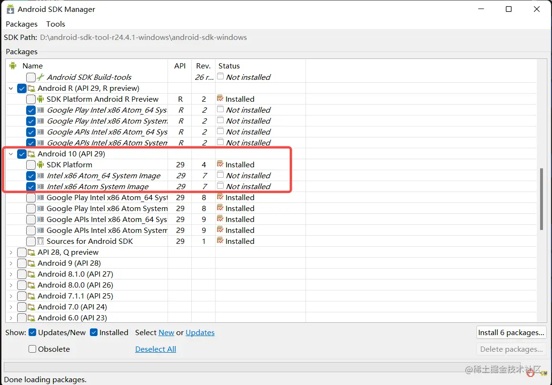Click the installed status icon for Sources for Android SDK
The image size is (552, 385).
(x=220, y=241)
